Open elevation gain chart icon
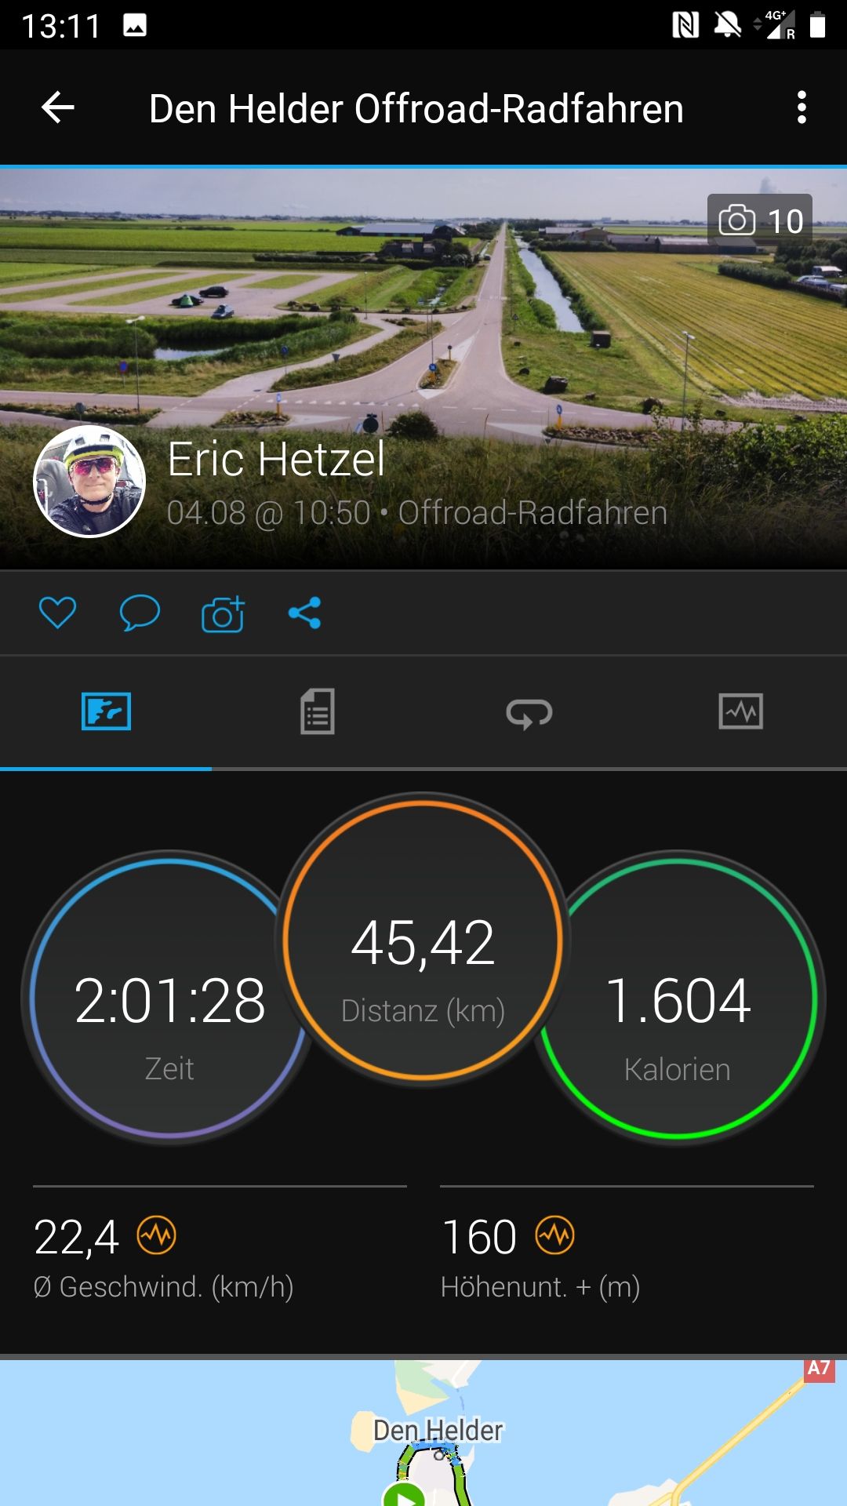 pos(555,1236)
